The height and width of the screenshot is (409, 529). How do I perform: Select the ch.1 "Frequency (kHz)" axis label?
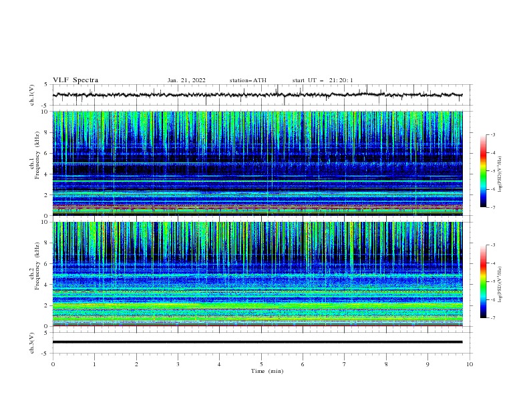pyautogui.click(x=37, y=155)
